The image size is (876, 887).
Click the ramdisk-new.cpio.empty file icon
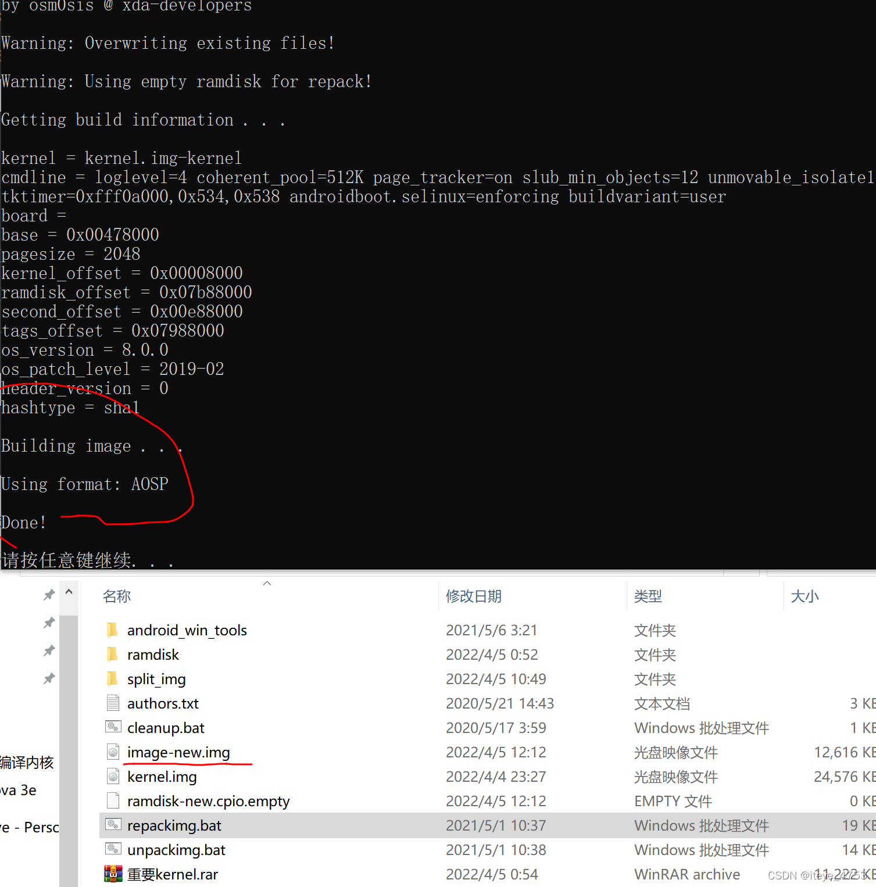[x=113, y=801]
